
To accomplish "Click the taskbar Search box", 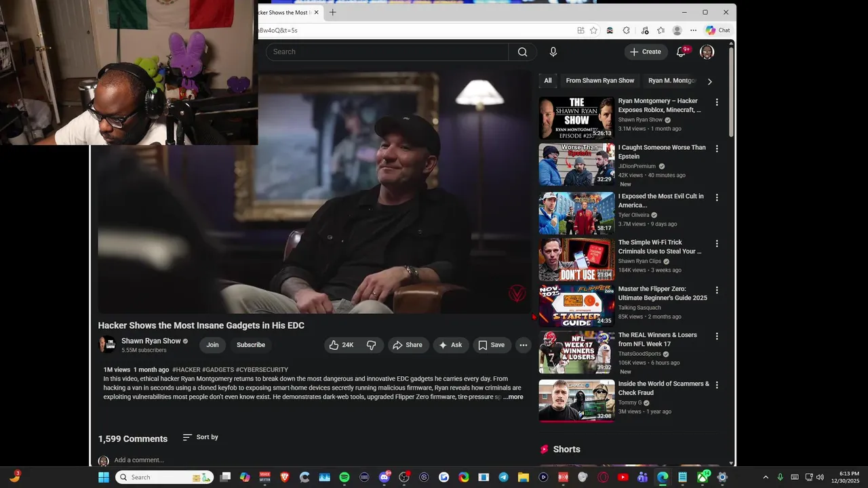I will (x=165, y=477).
